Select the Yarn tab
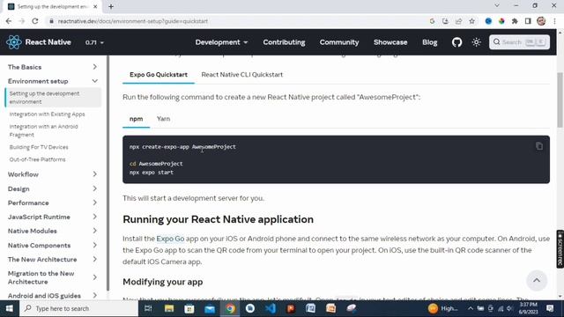 [163, 119]
